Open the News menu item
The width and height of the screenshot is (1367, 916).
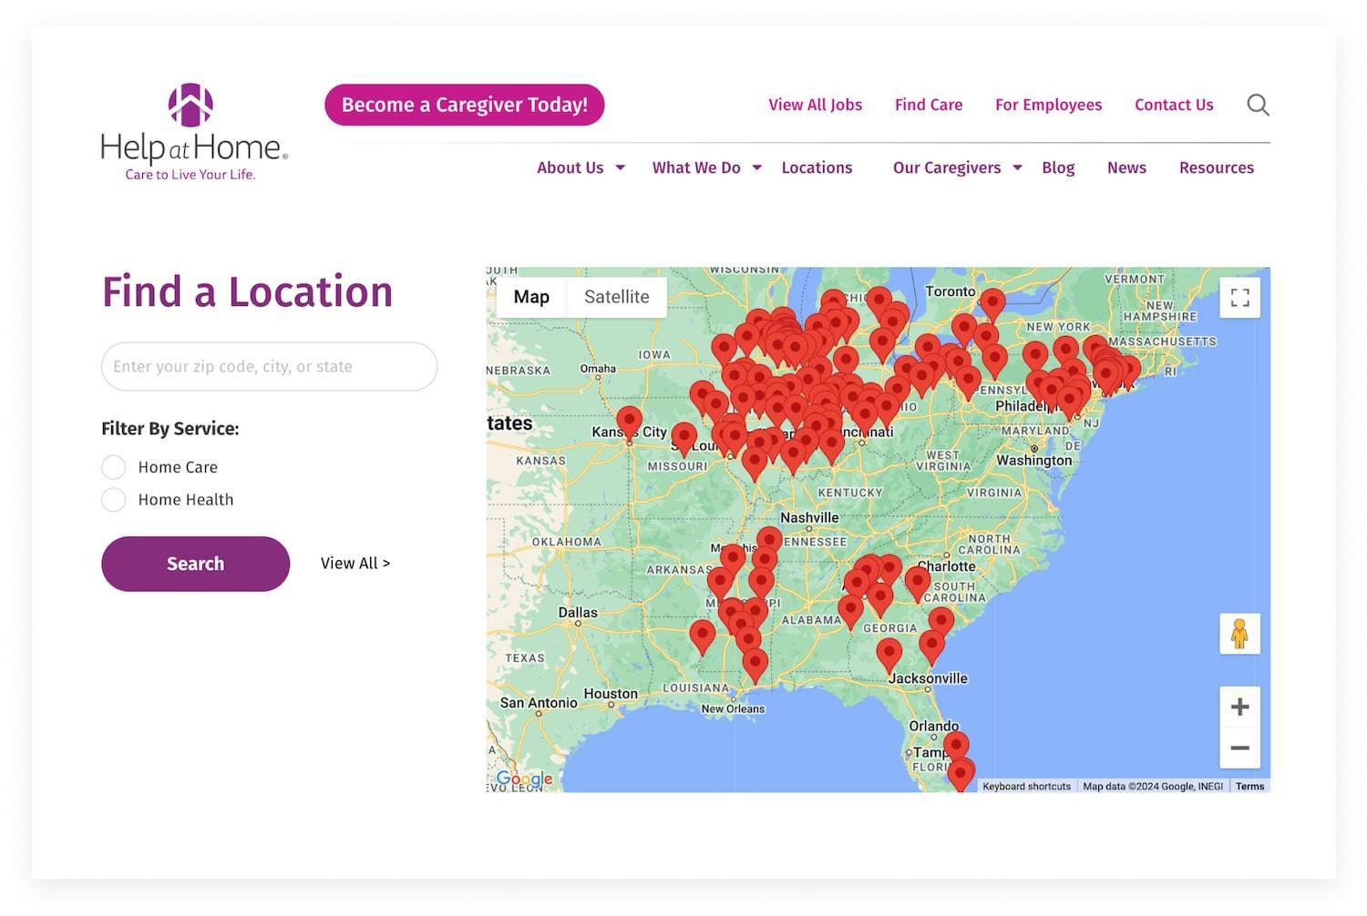[1126, 168]
